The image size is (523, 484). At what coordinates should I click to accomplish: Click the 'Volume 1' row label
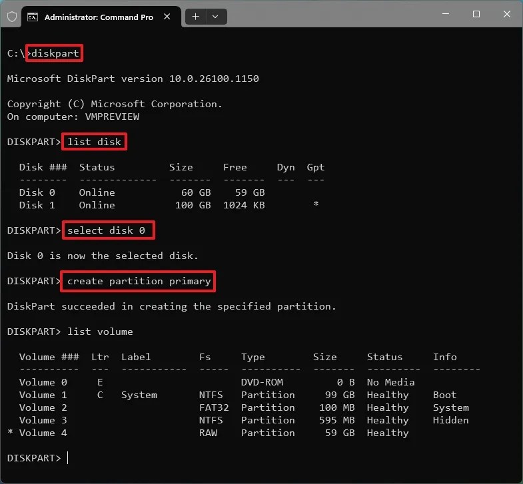coord(43,395)
